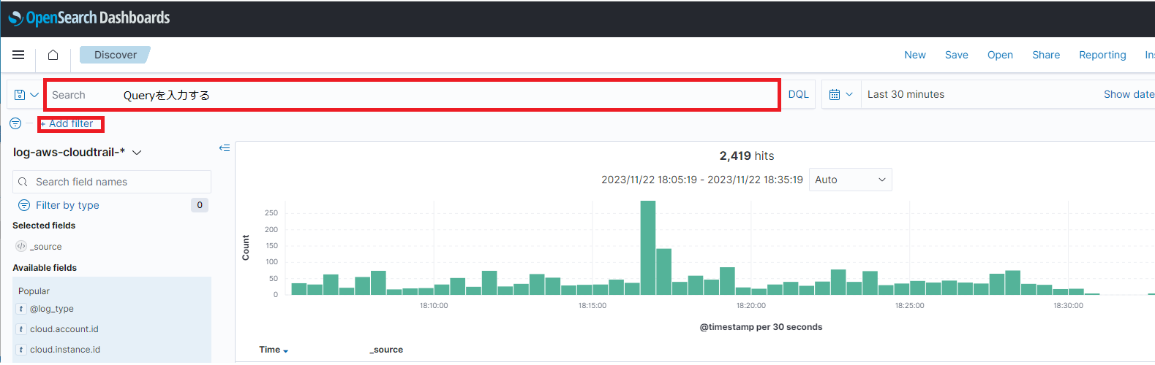Click the Popular fields heading
Screen dimensions: 1155x365
tap(34, 291)
